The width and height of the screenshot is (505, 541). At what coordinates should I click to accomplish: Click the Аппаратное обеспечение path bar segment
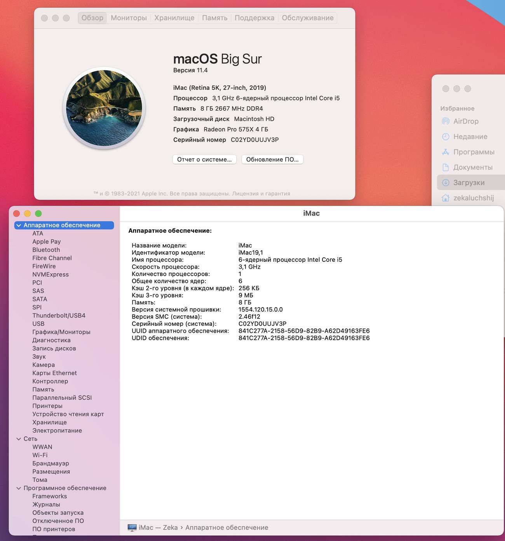[x=227, y=527]
